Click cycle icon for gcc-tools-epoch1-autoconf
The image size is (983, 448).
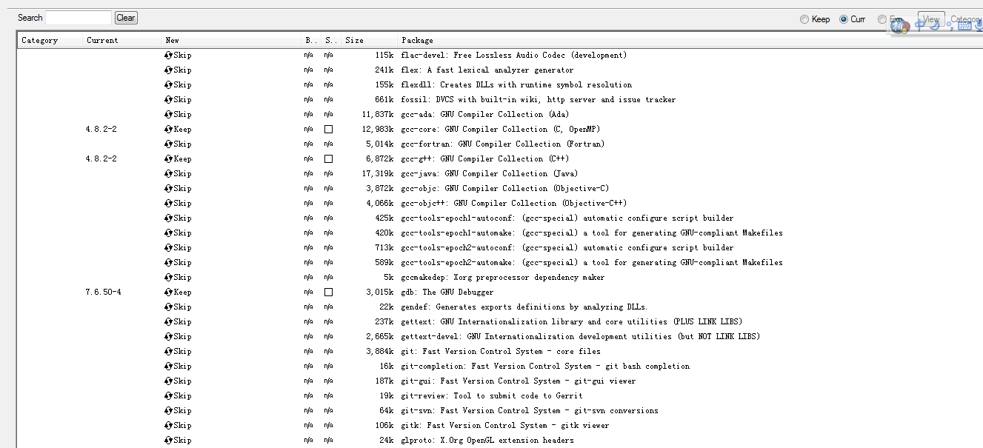(168, 218)
